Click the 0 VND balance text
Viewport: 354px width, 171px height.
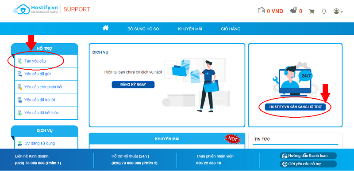pyautogui.click(x=275, y=11)
